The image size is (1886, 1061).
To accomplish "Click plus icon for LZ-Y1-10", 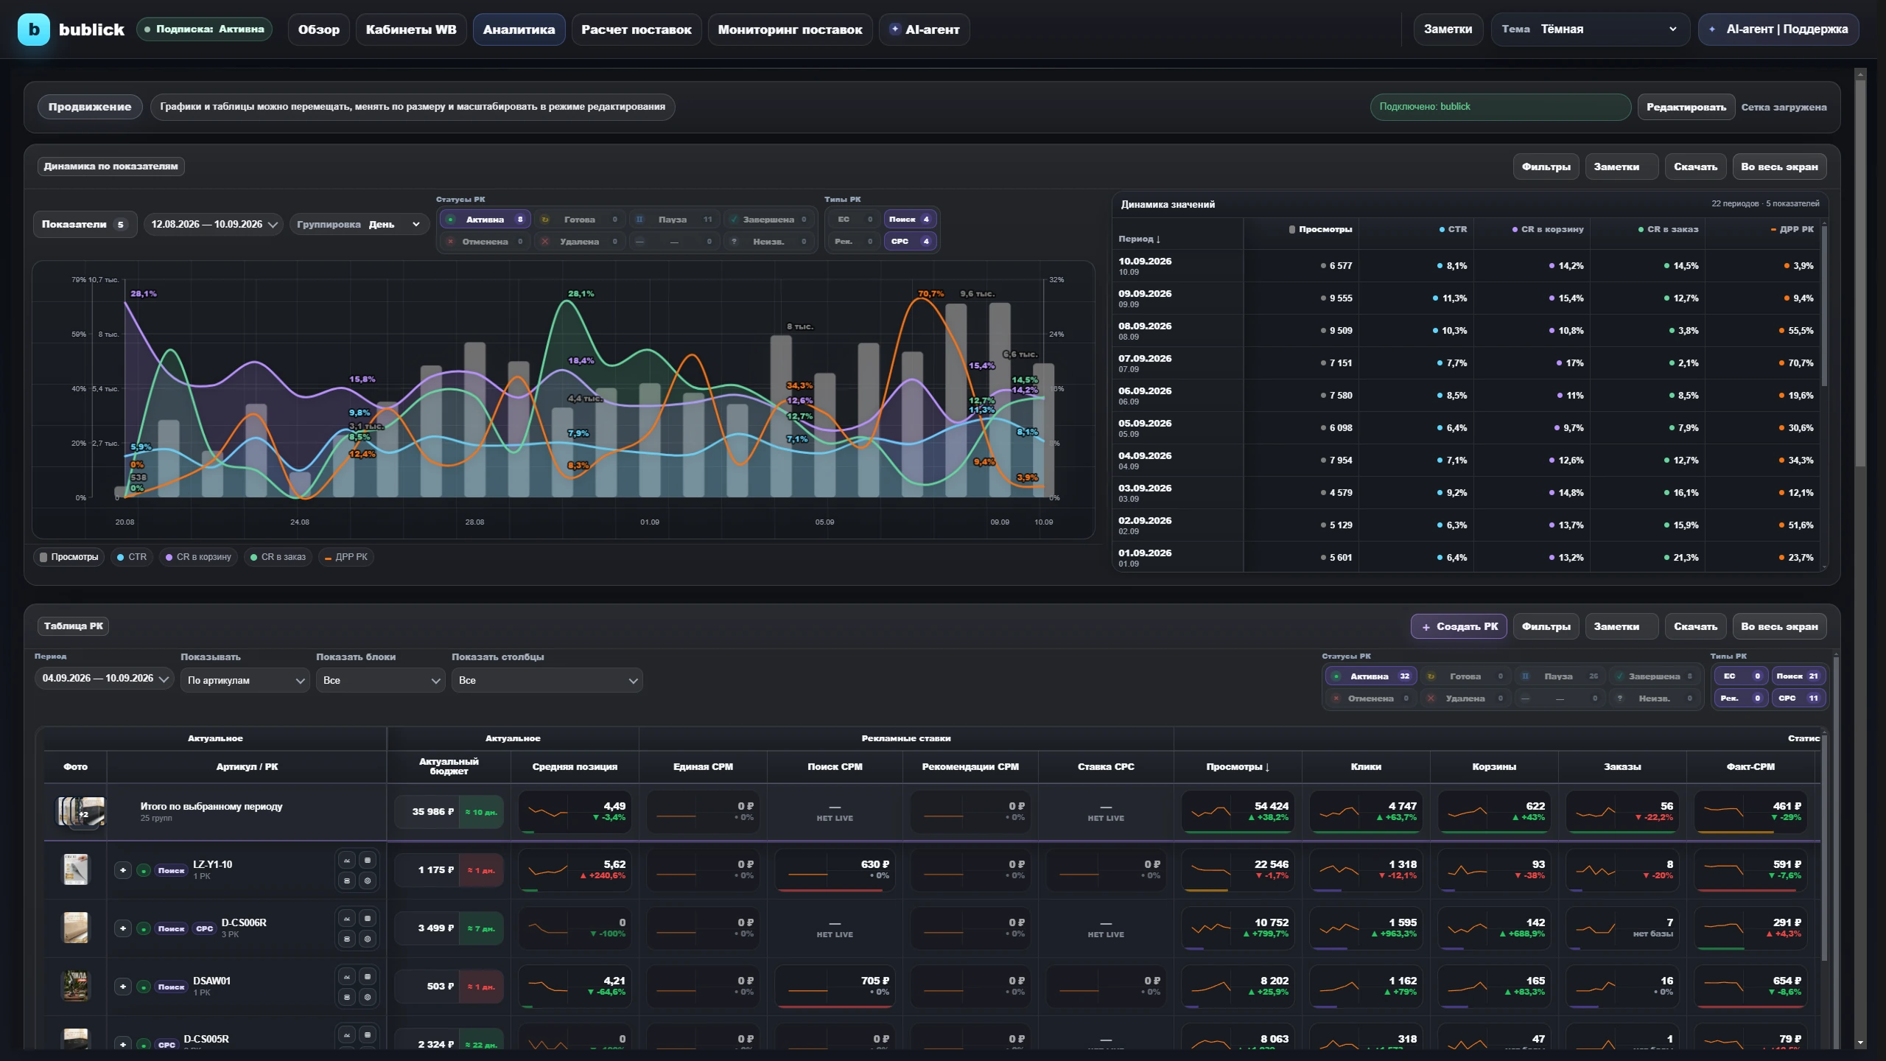I will point(123,870).
